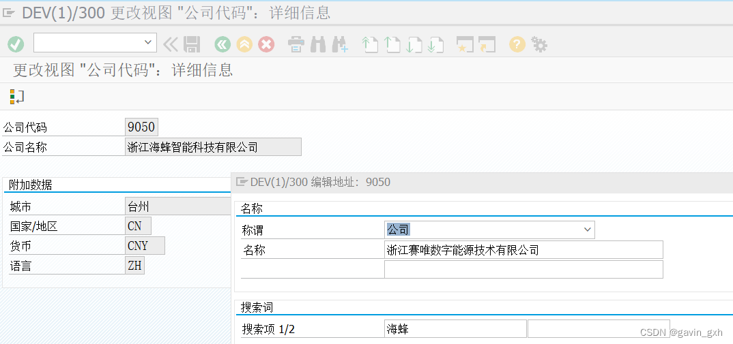Screen dimensions: 733x344
Task: Click the Previous Page icon
Action: 392,45
